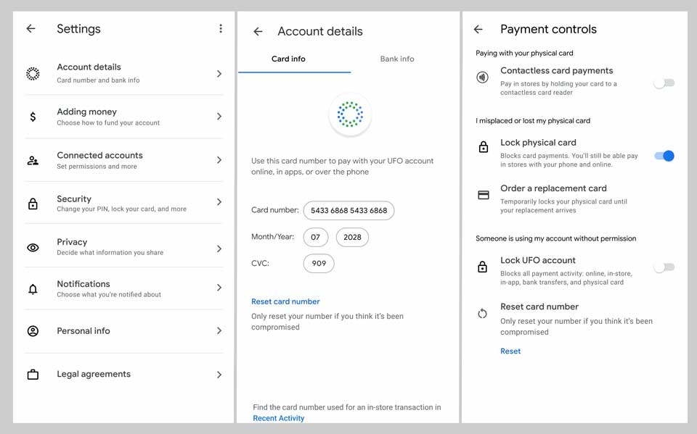Expand the Security chevron arrow
Viewport: 697px width, 434px height.
219,202
